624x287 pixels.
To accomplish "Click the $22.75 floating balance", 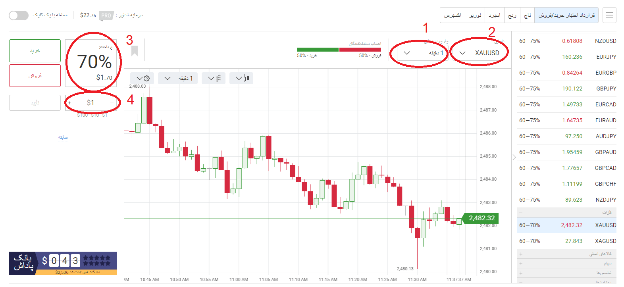I will (88, 15).
